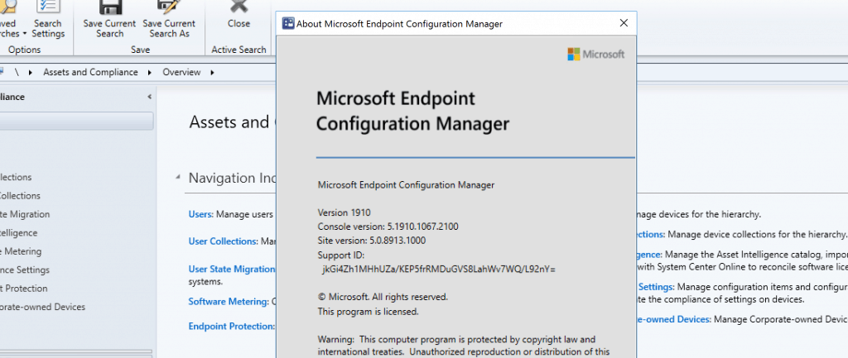Open the Saved Searches dropdown arrow
The height and width of the screenshot is (358, 848).
(x=25, y=34)
